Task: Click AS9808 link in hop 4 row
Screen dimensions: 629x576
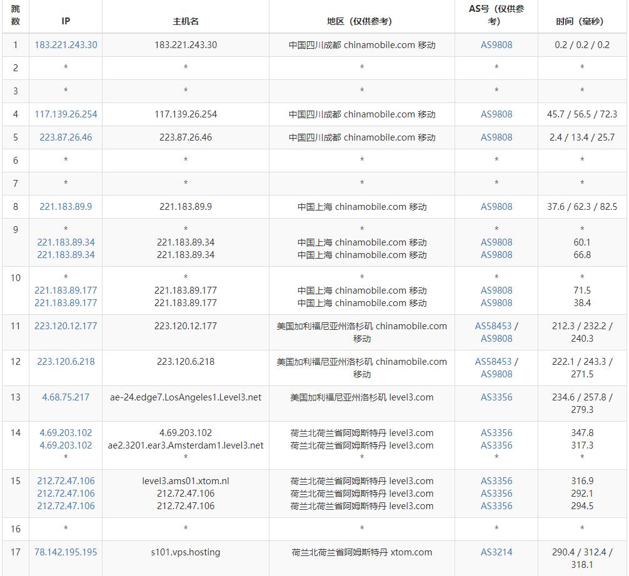Action: tap(496, 114)
